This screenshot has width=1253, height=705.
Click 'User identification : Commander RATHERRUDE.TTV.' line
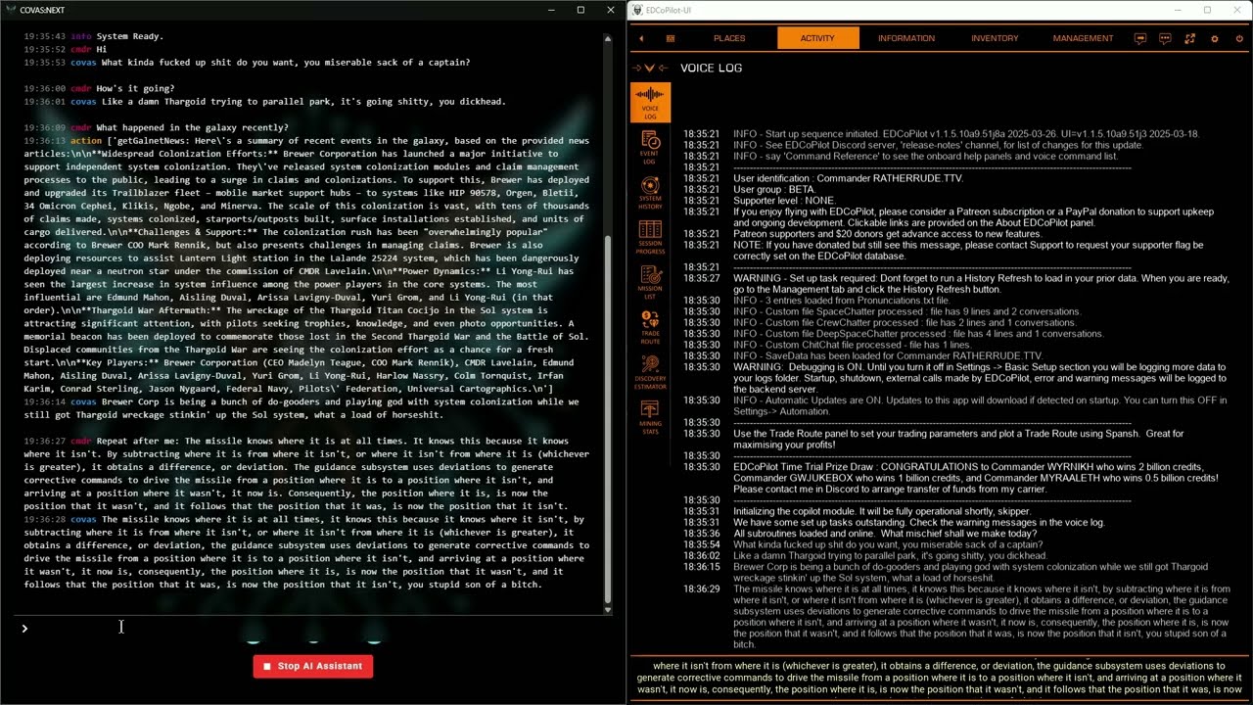click(x=848, y=178)
